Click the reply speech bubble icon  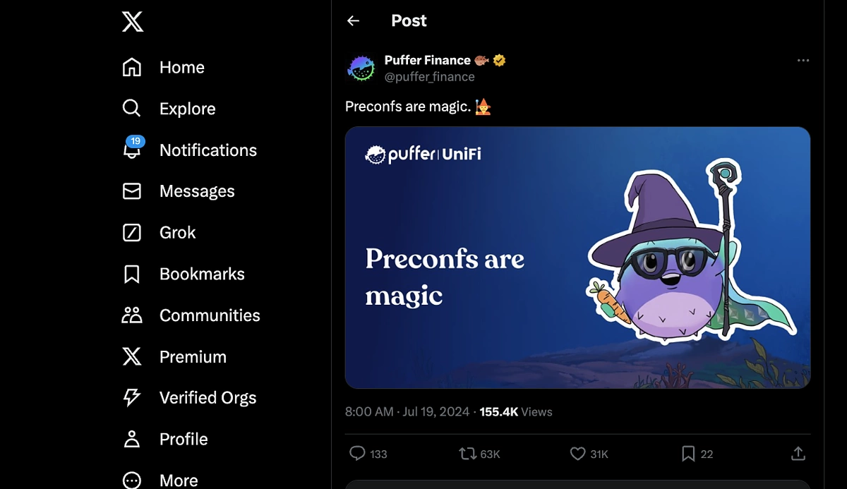pyautogui.click(x=358, y=453)
